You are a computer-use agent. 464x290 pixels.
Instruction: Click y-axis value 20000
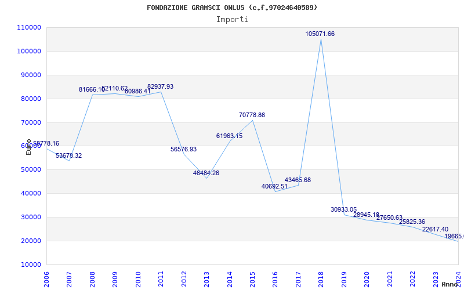click(x=31, y=241)
